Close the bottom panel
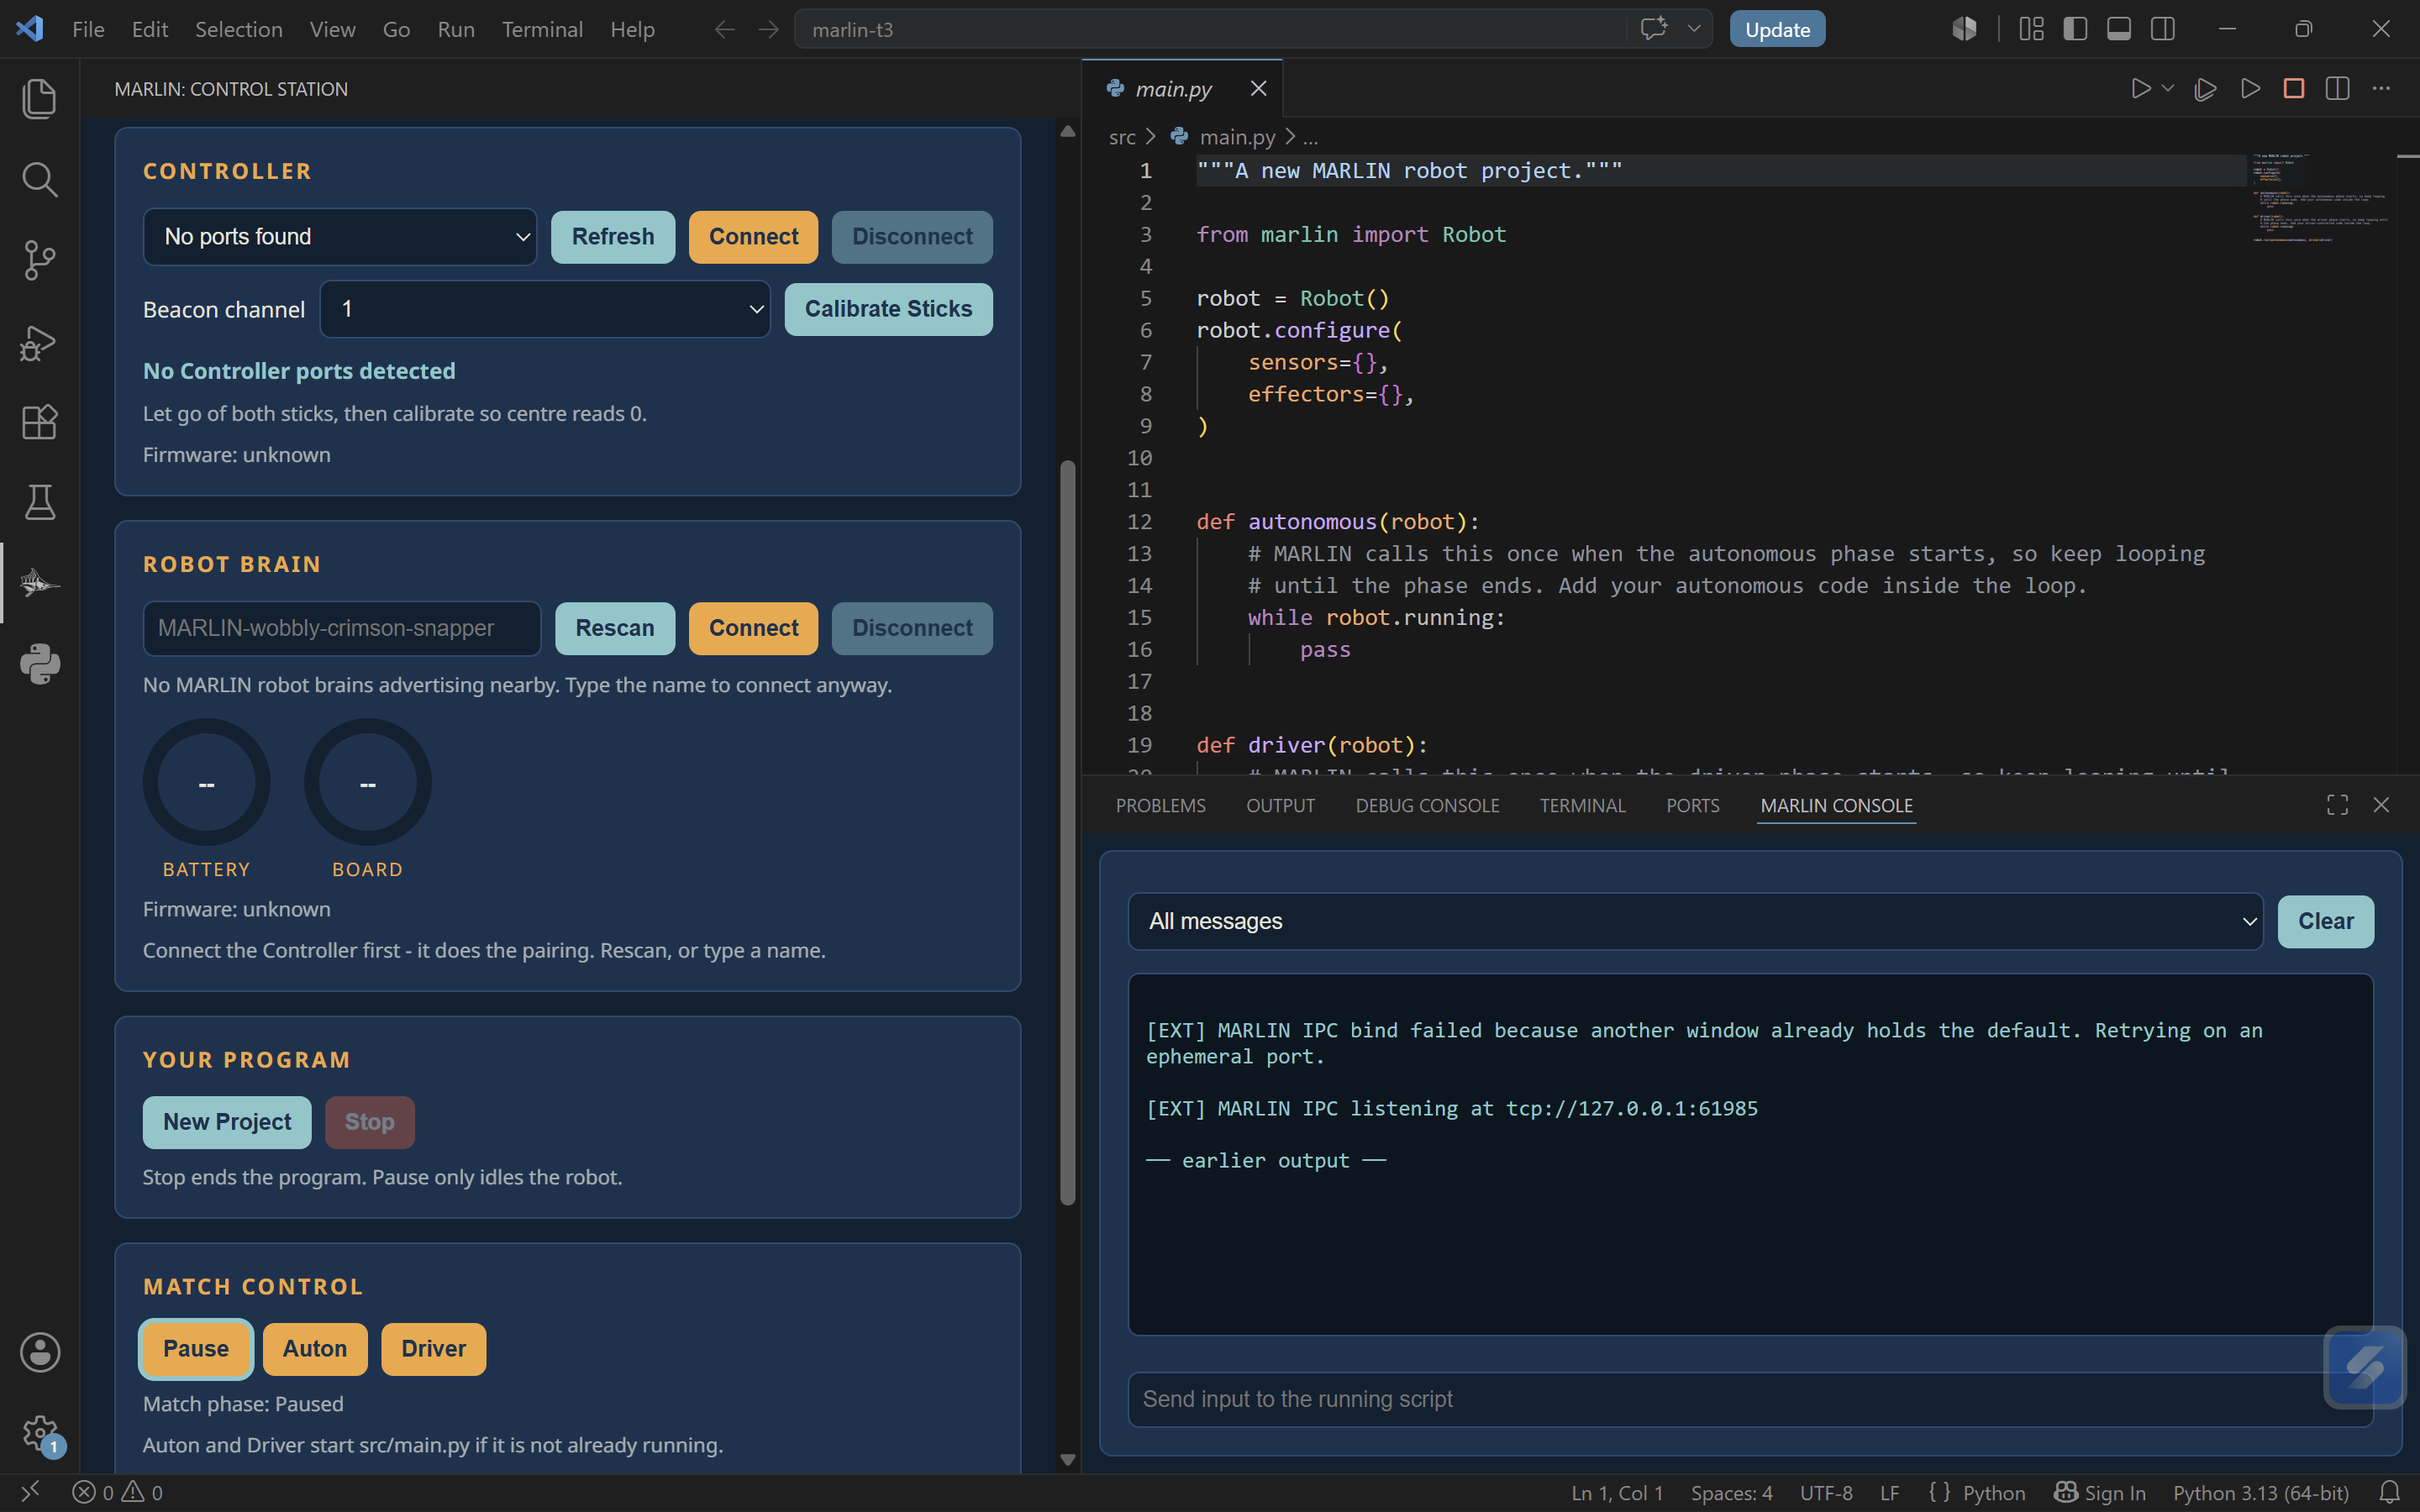Image resolution: width=2420 pixels, height=1512 pixels. tap(2381, 805)
